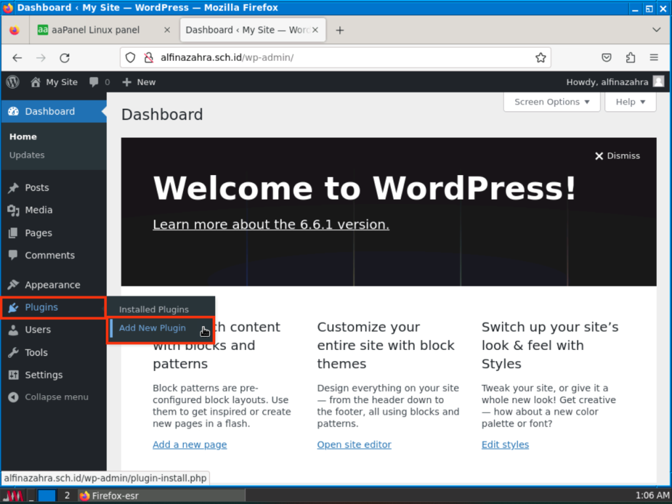Open Firefox extensions puzzle icon
672x504 pixels.
(631, 58)
